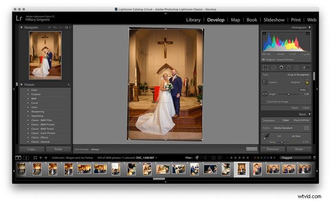Collapse the Histogram panel
This screenshot has height=201, width=331.
(309, 27)
